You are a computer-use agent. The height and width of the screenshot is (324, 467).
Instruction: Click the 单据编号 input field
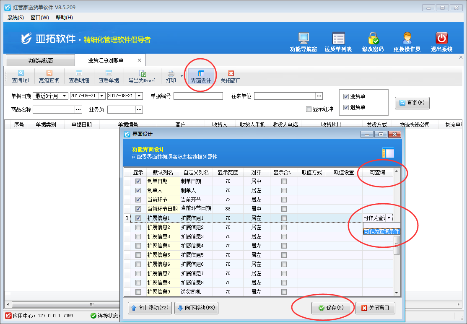tap(198, 96)
